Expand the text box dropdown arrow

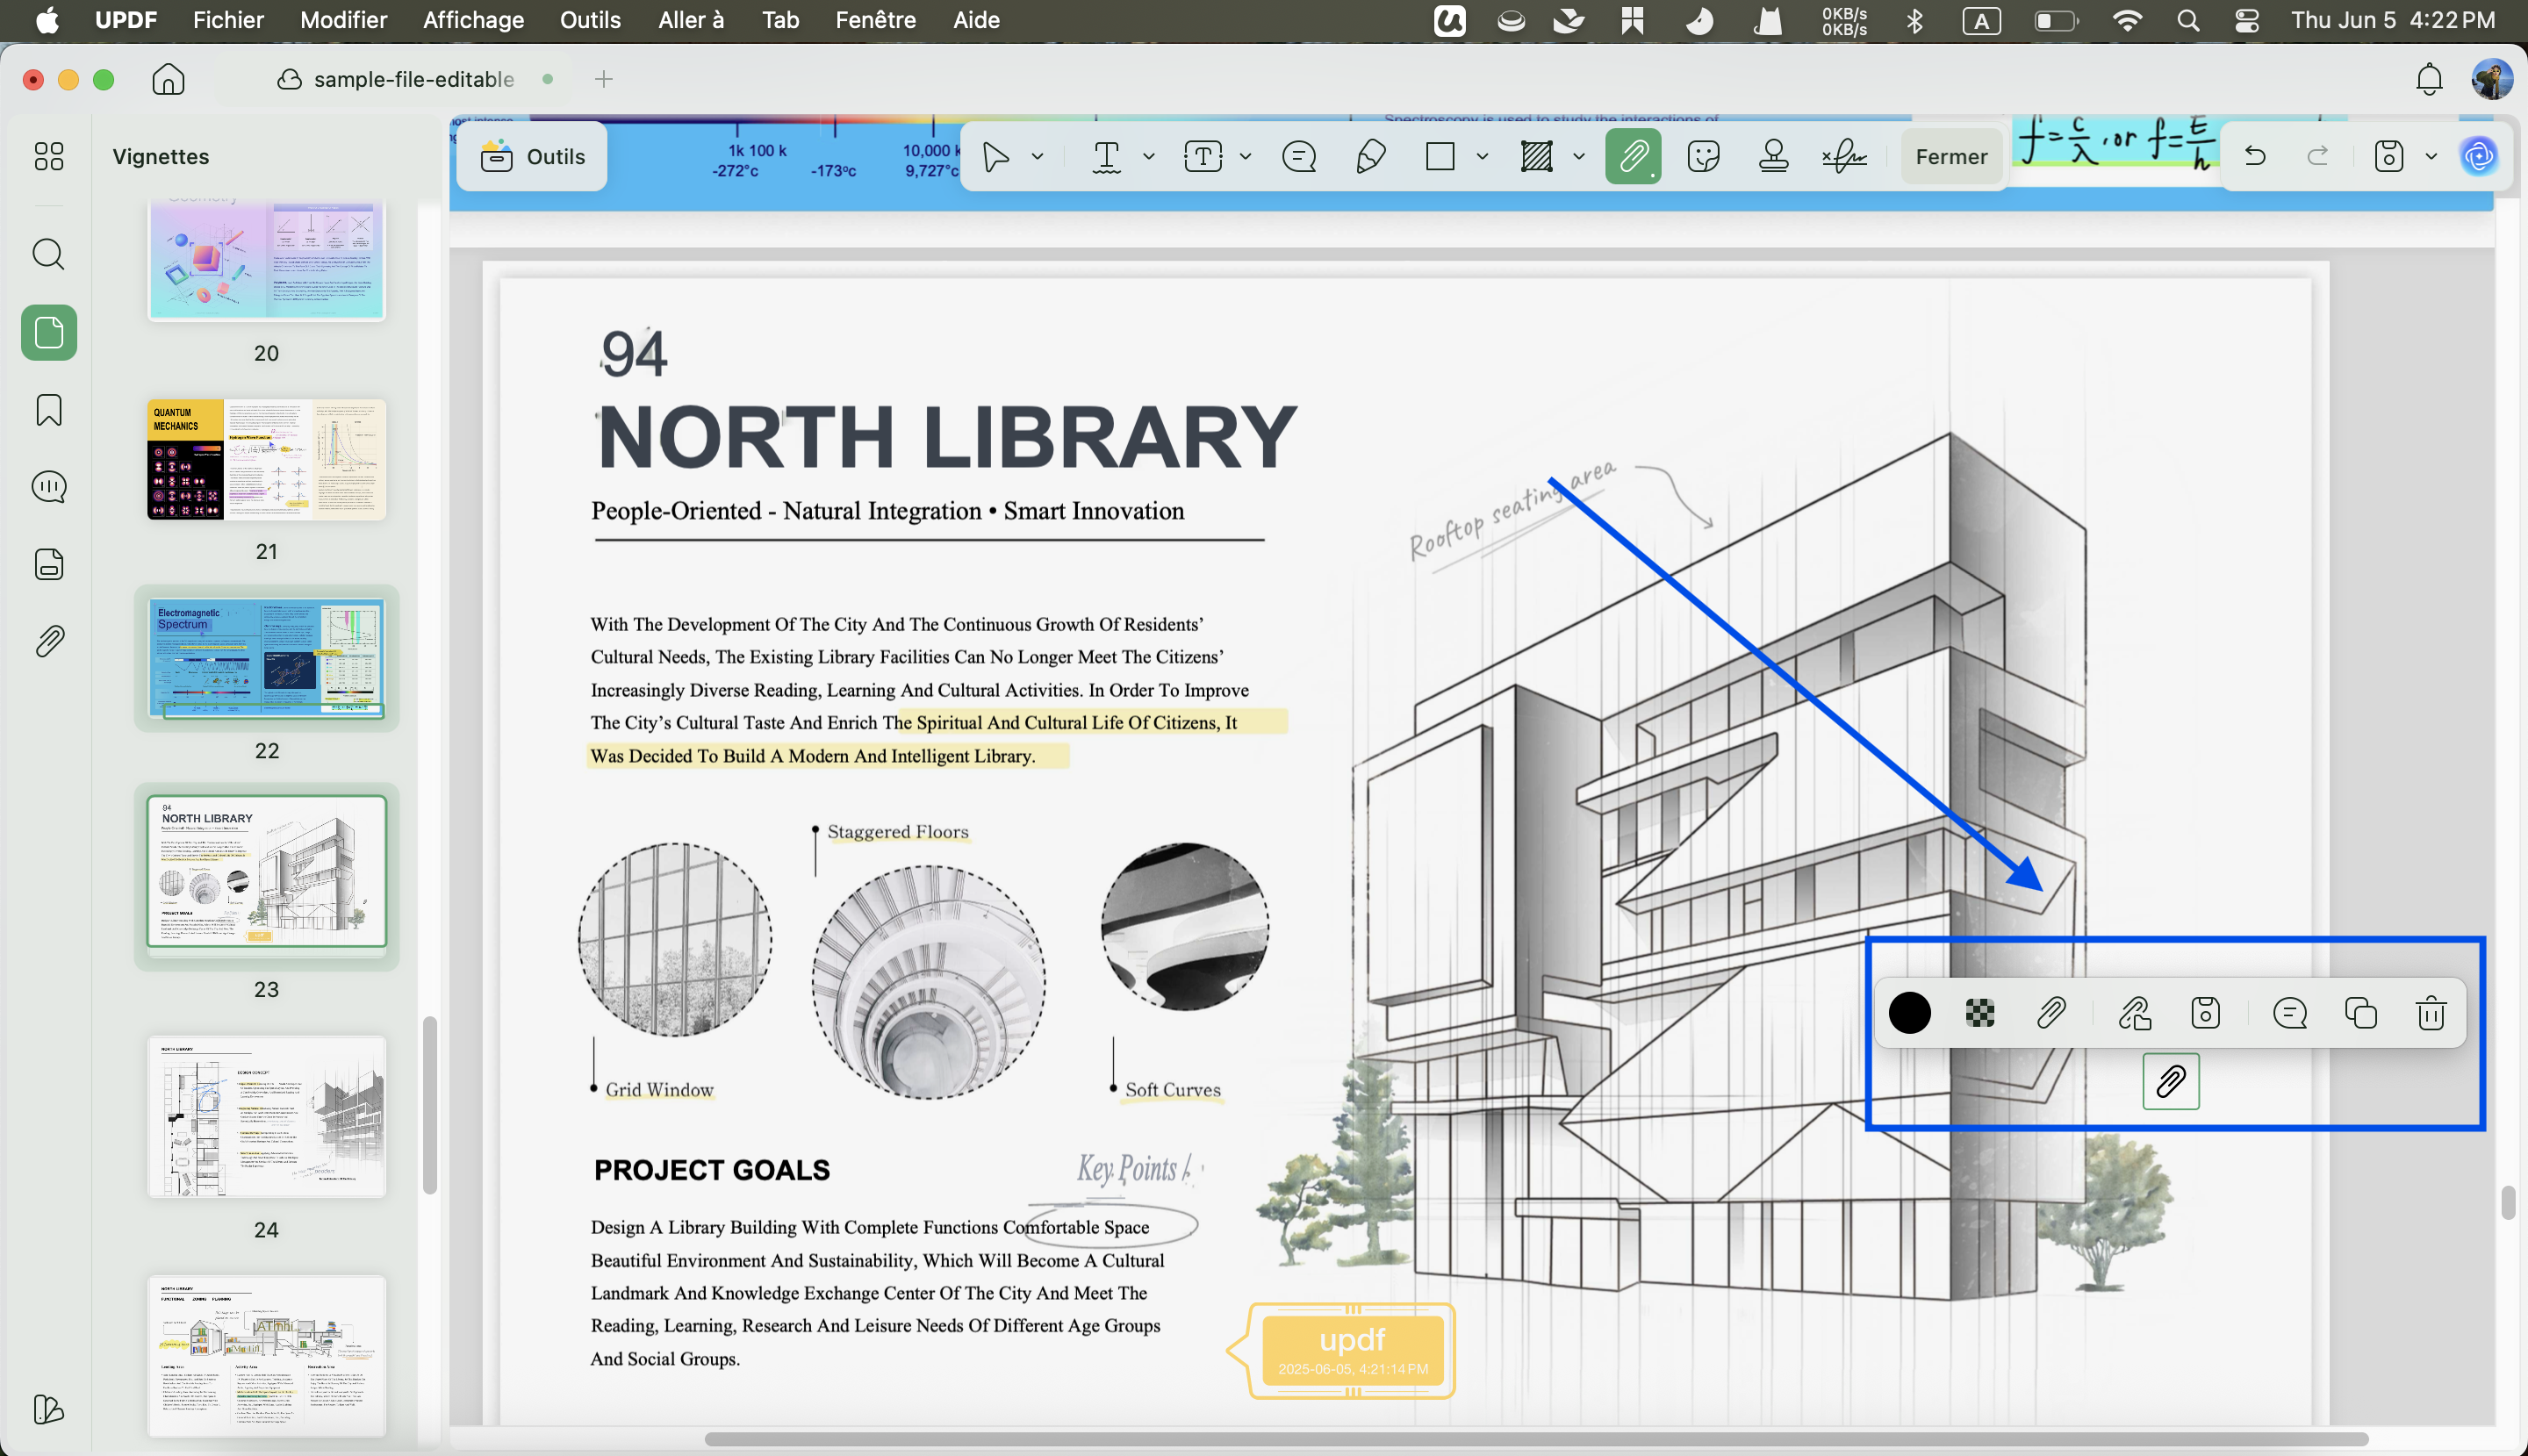(1246, 157)
